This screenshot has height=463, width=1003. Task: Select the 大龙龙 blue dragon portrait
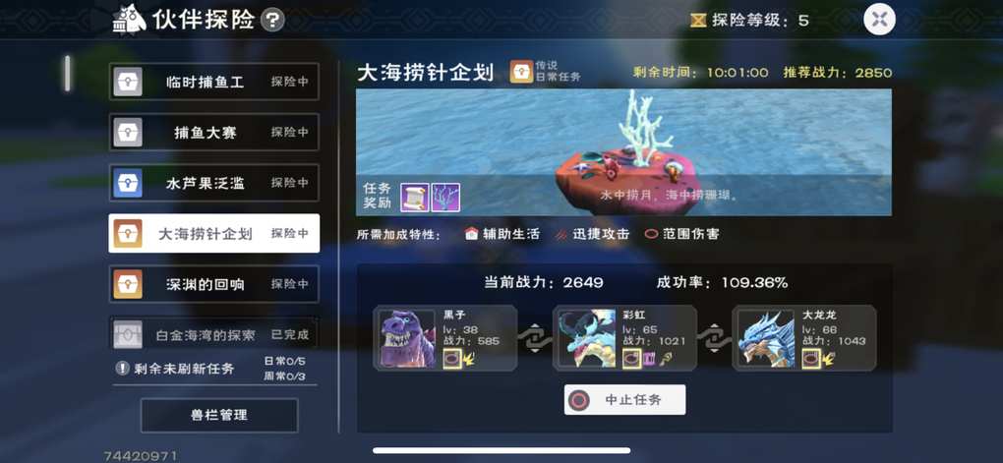[x=766, y=338]
